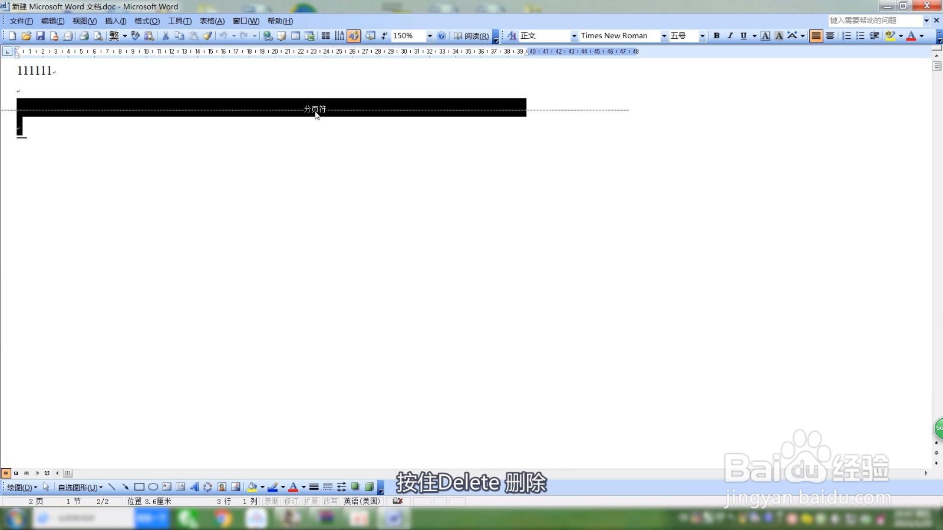Click the fill color bucket in drawing toolbar
The height and width of the screenshot is (530, 943).
(x=252, y=487)
